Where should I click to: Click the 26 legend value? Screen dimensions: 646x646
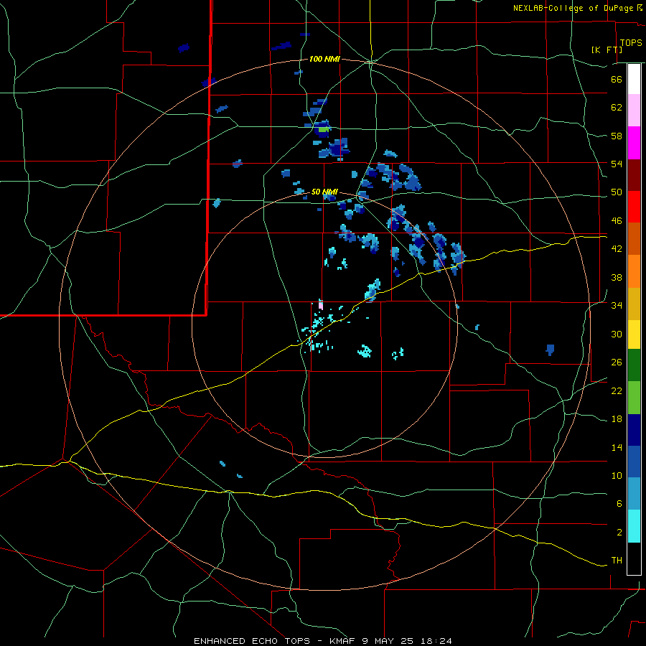click(x=617, y=362)
